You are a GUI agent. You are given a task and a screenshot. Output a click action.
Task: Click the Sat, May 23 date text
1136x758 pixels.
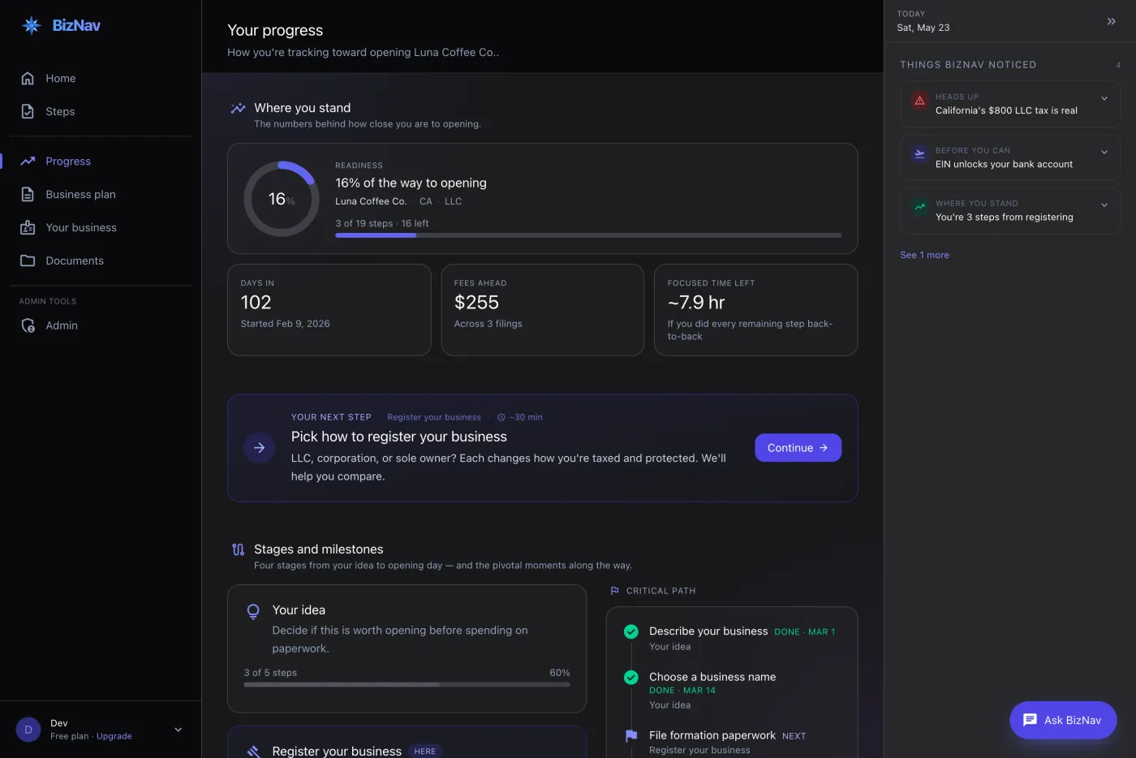[923, 28]
